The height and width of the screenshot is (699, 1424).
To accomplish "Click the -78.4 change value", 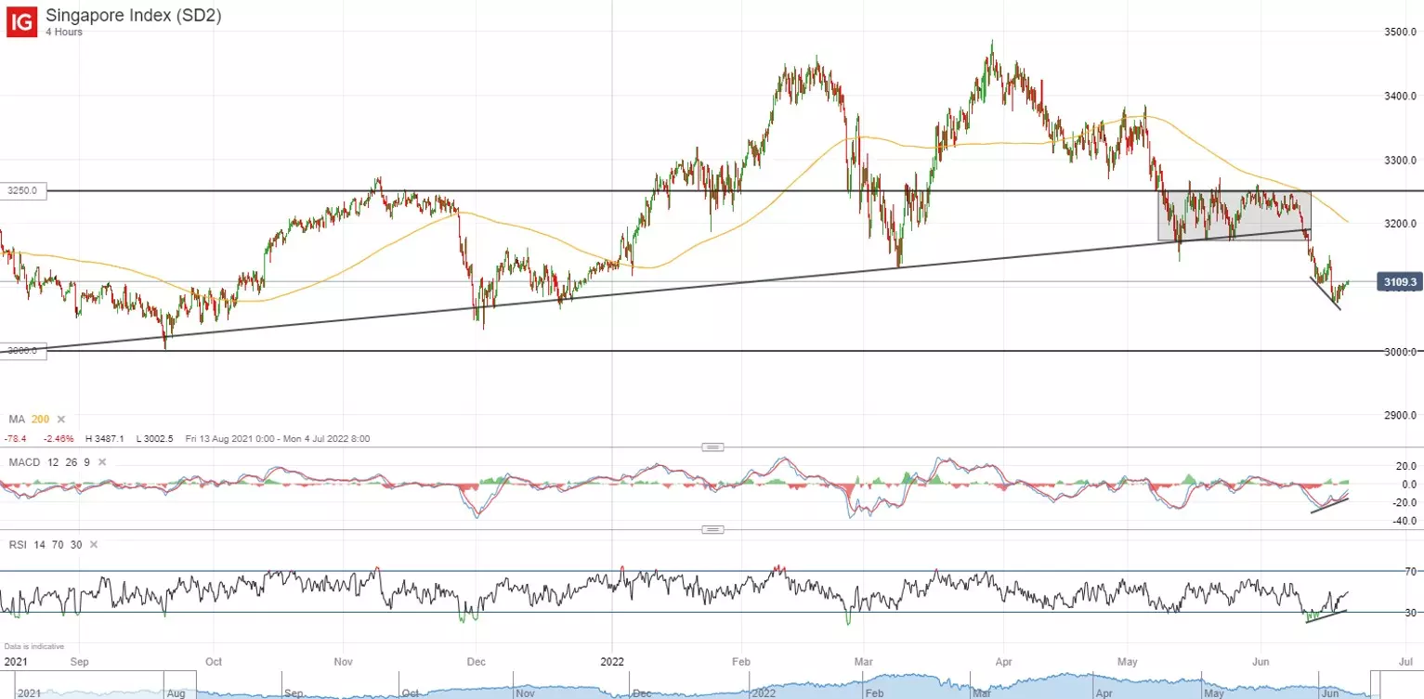I will click(16, 438).
